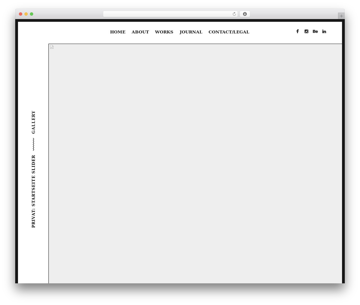
Task: Open the Facebook social icon
Action: click(298, 31)
